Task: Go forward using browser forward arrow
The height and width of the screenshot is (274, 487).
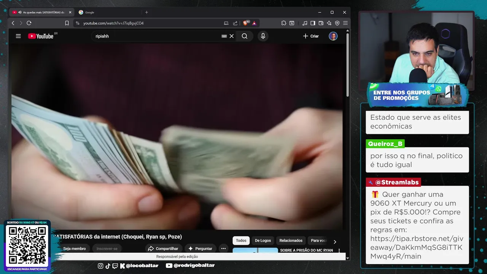Action: pyautogui.click(x=21, y=23)
